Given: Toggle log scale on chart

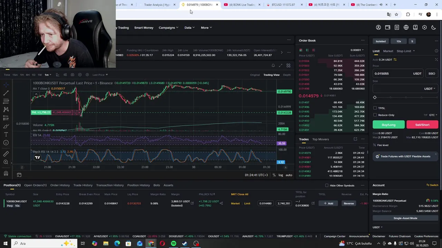Looking at the screenshot, I should tap(281, 175).
